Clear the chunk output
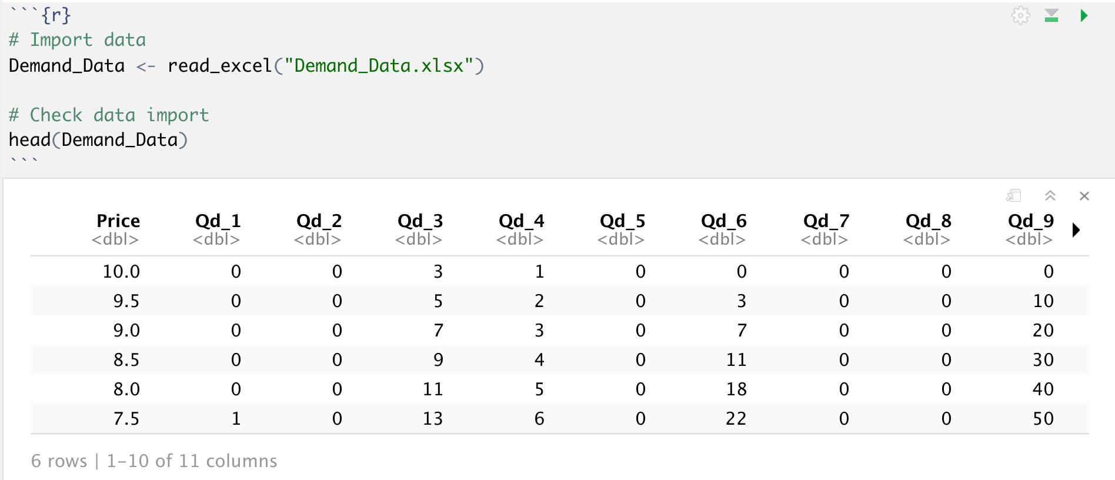1115x480 pixels. (x=1084, y=196)
